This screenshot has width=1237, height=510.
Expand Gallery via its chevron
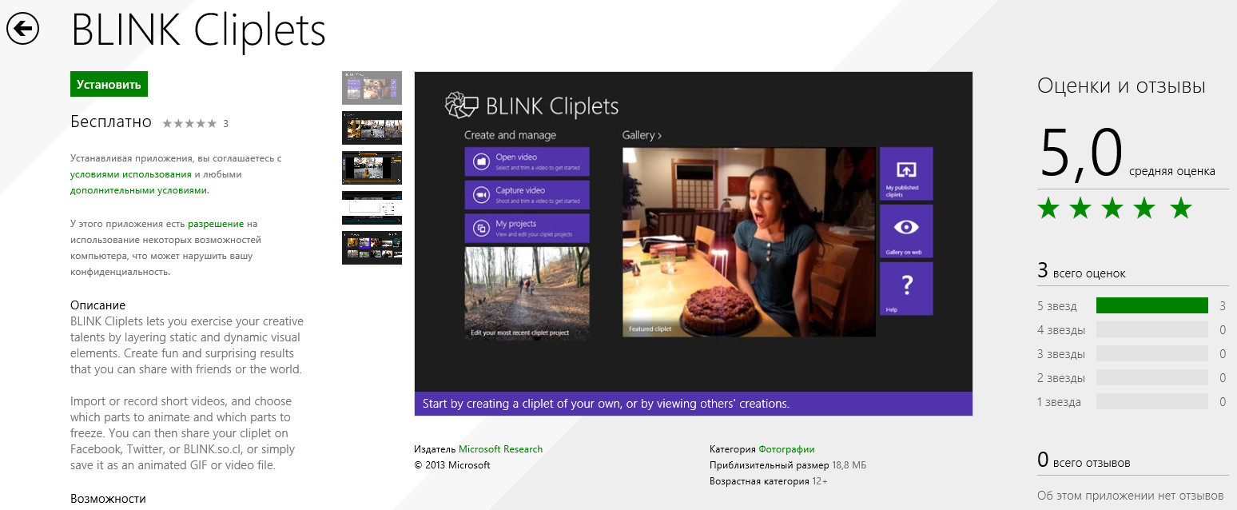659,136
